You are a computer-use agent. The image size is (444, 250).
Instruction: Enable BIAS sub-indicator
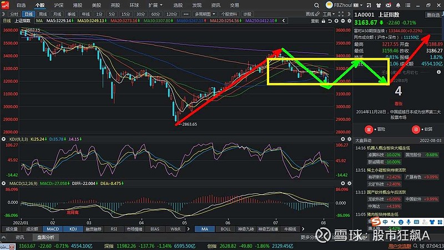[155, 229]
